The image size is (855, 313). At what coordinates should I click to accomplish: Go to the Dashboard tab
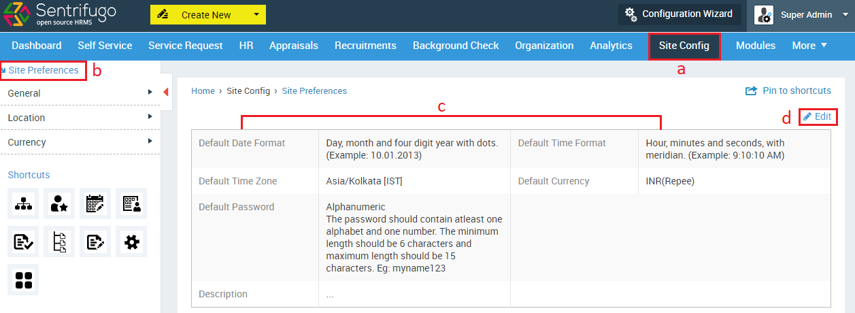[37, 46]
